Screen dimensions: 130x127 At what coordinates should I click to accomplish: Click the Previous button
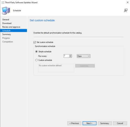[x=74, y=123]
